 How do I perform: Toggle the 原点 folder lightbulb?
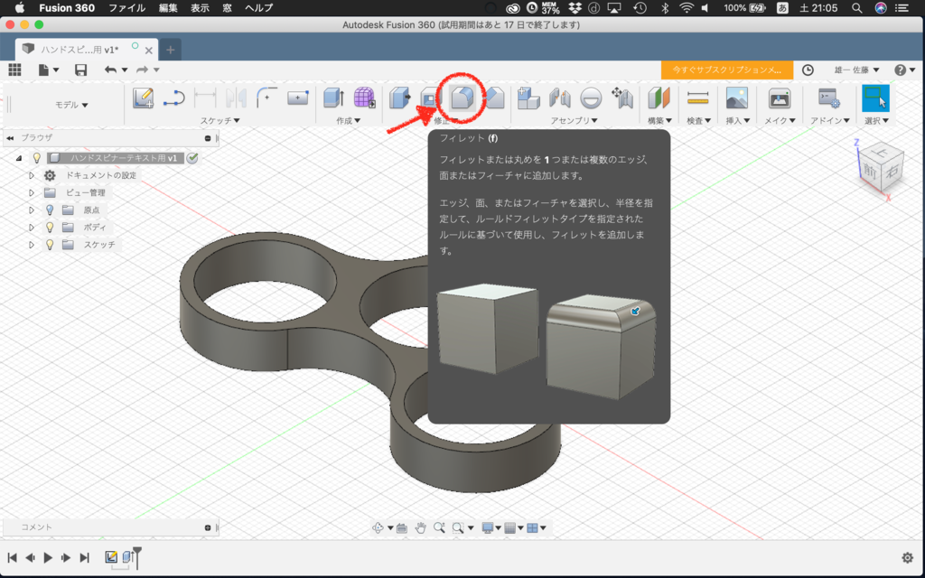coord(50,210)
